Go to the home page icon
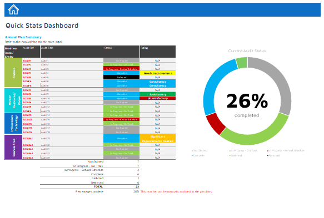The width and height of the screenshot is (324, 218). pyautogui.click(x=13, y=9)
